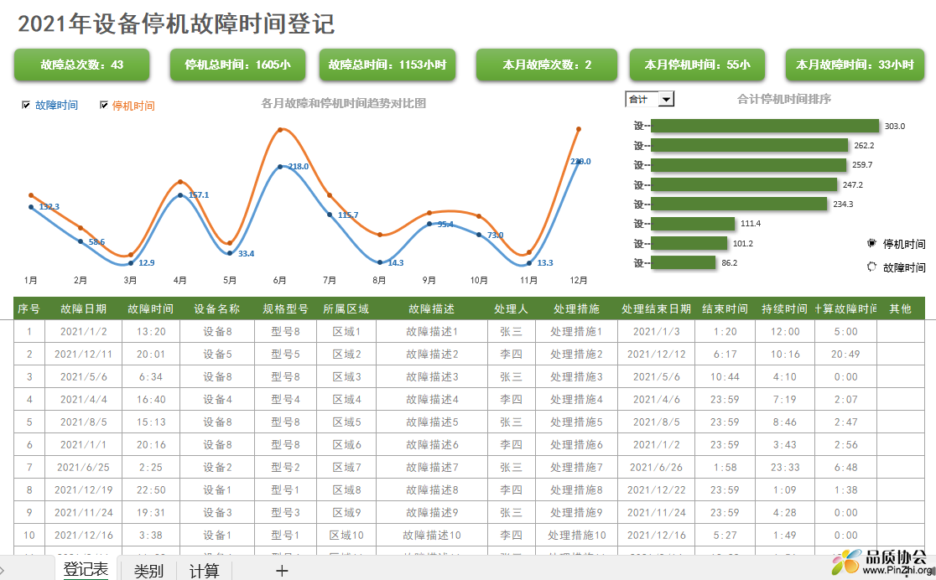Click the 故障日期 column header
The height and width of the screenshot is (580, 936).
(x=84, y=308)
